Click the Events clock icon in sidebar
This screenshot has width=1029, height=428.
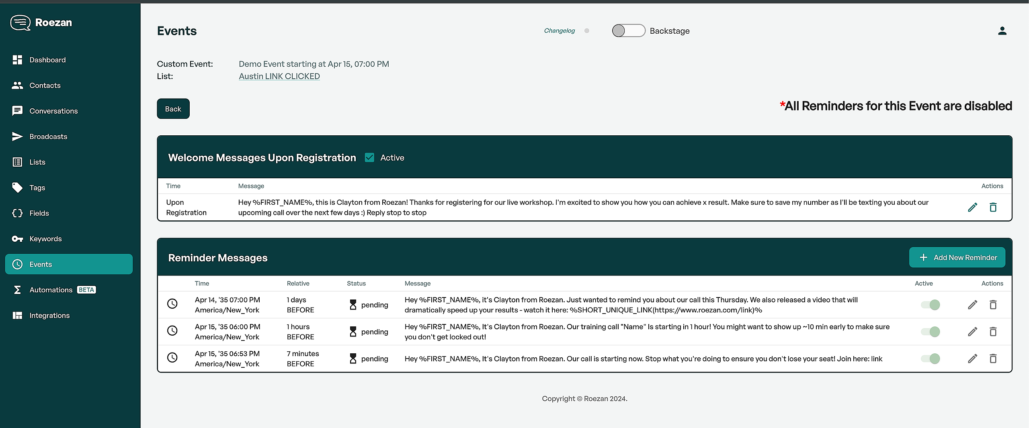coord(17,264)
